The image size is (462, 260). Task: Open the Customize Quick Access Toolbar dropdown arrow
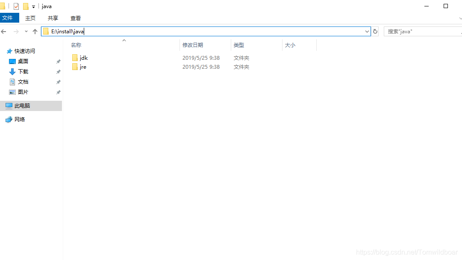coord(33,6)
